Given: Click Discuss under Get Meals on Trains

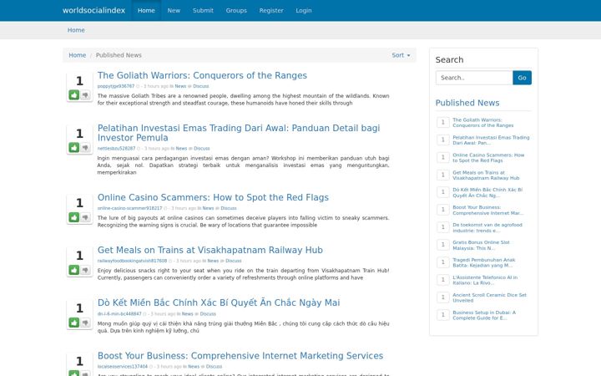Looking at the screenshot, I should click(x=234, y=261).
